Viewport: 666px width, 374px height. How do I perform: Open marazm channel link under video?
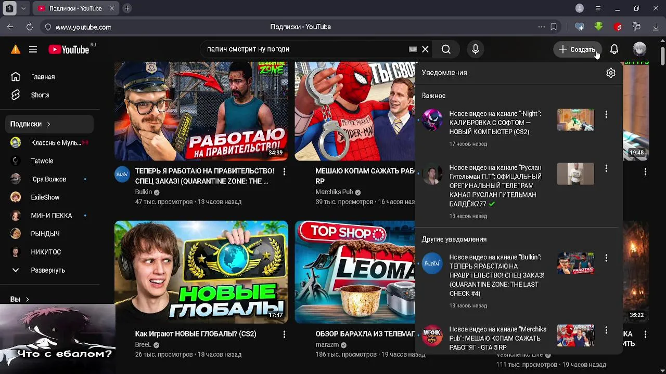coord(327,344)
